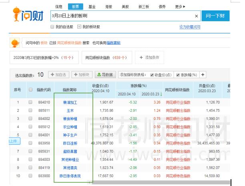Check the row checkbox for 884002
245x186 pixels.
(x=30, y=118)
